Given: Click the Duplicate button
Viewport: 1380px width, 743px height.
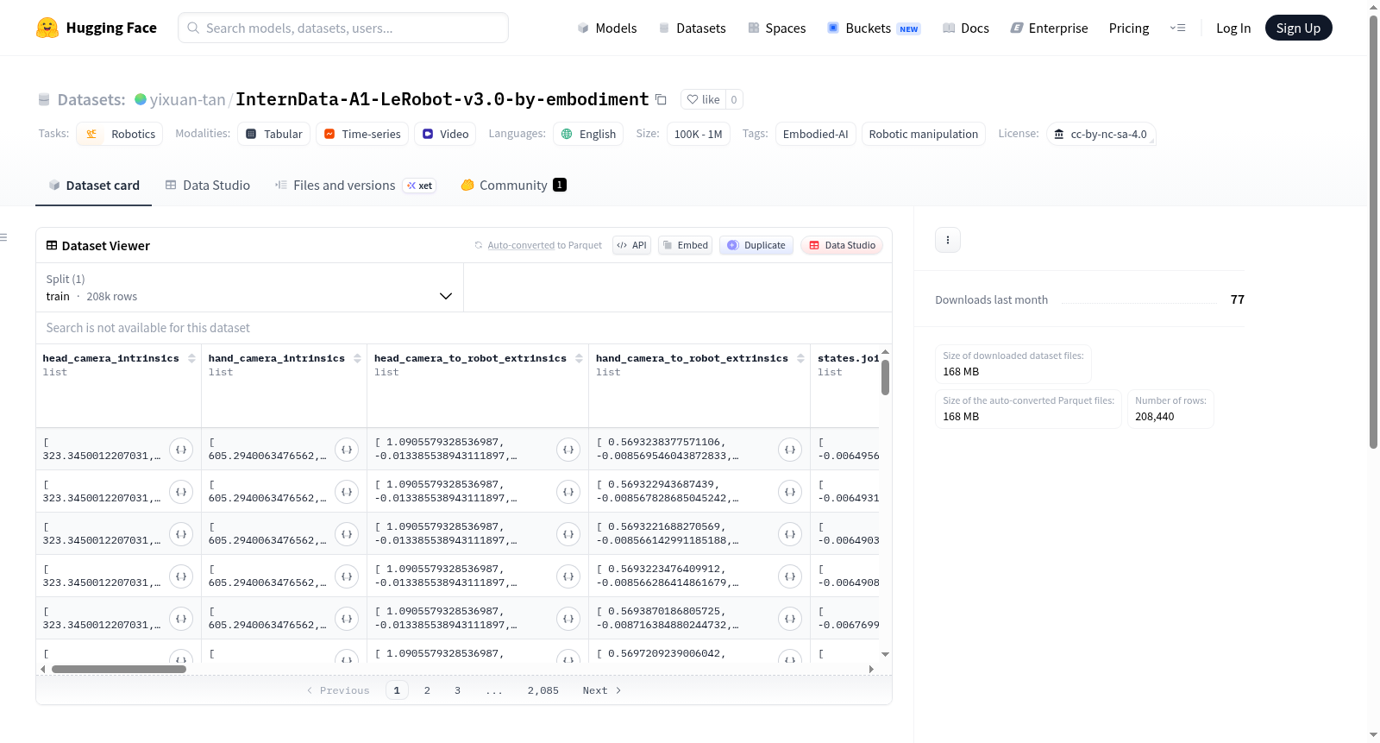Looking at the screenshot, I should [756, 245].
